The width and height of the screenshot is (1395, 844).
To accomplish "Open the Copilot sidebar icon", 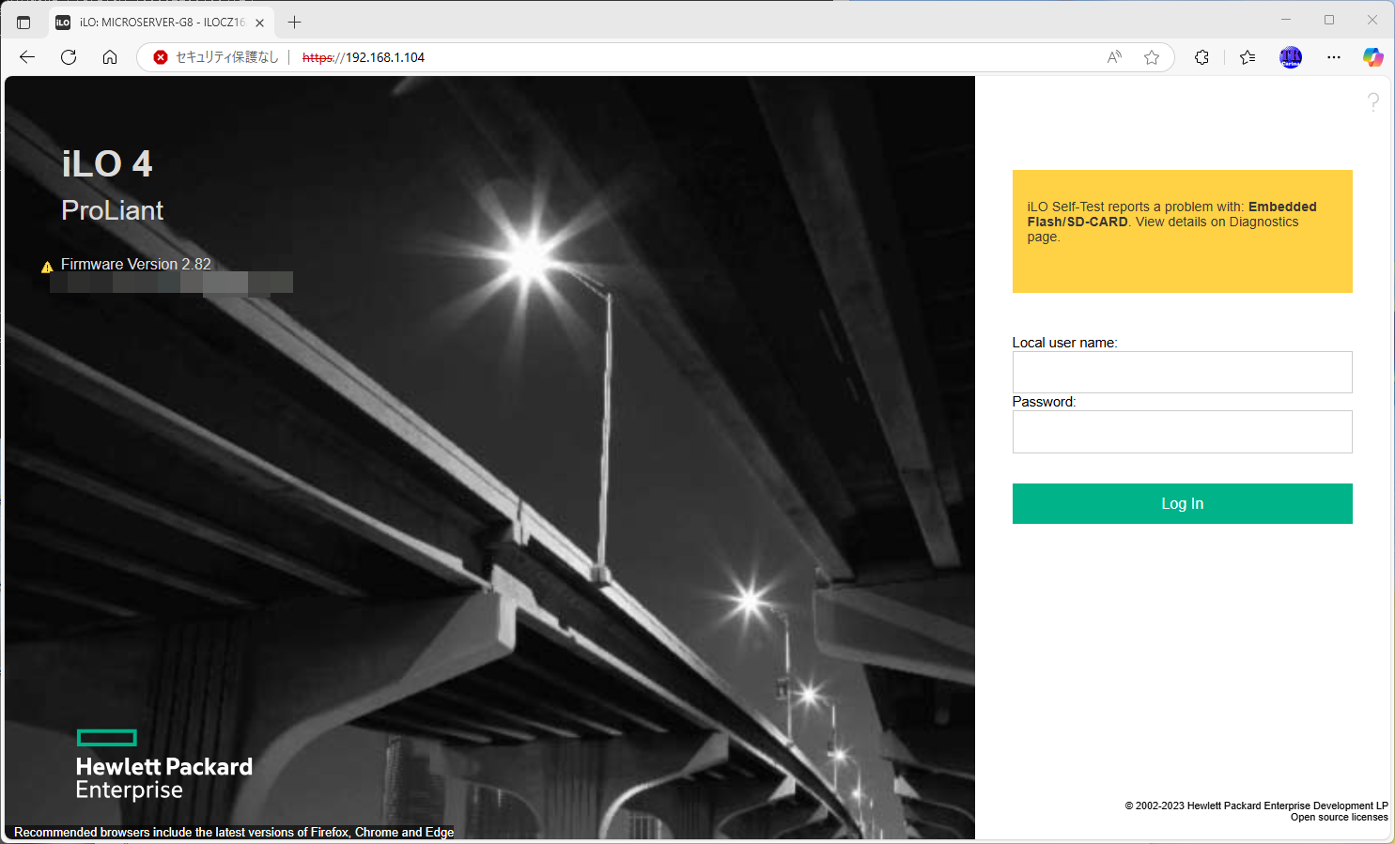I will click(1372, 57).
